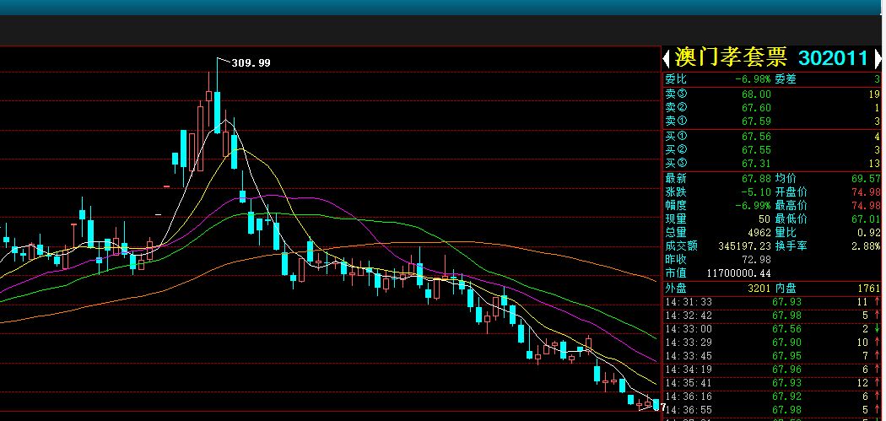This screenshot has height=421, width=886.
Task: Click the 最高价 label
Action: tap(791, 206)
